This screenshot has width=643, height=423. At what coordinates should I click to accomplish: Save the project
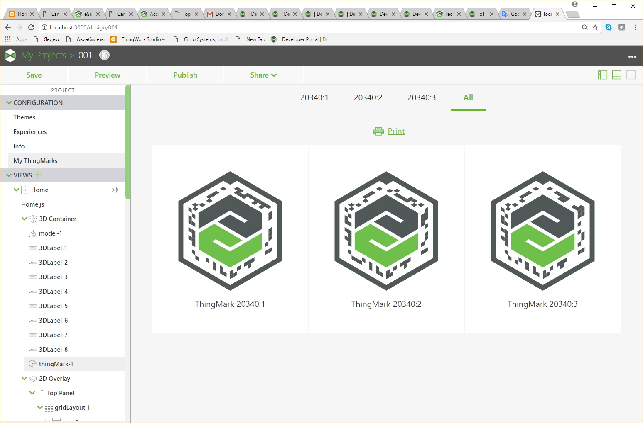(34, 75)
